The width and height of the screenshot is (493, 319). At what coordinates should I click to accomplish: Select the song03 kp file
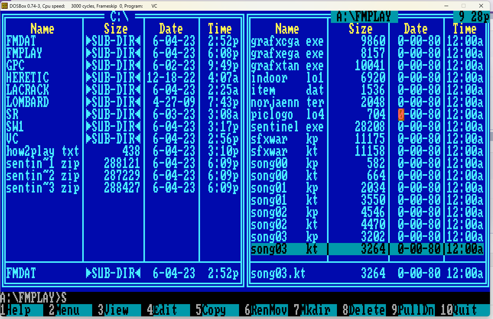[367, 236]
